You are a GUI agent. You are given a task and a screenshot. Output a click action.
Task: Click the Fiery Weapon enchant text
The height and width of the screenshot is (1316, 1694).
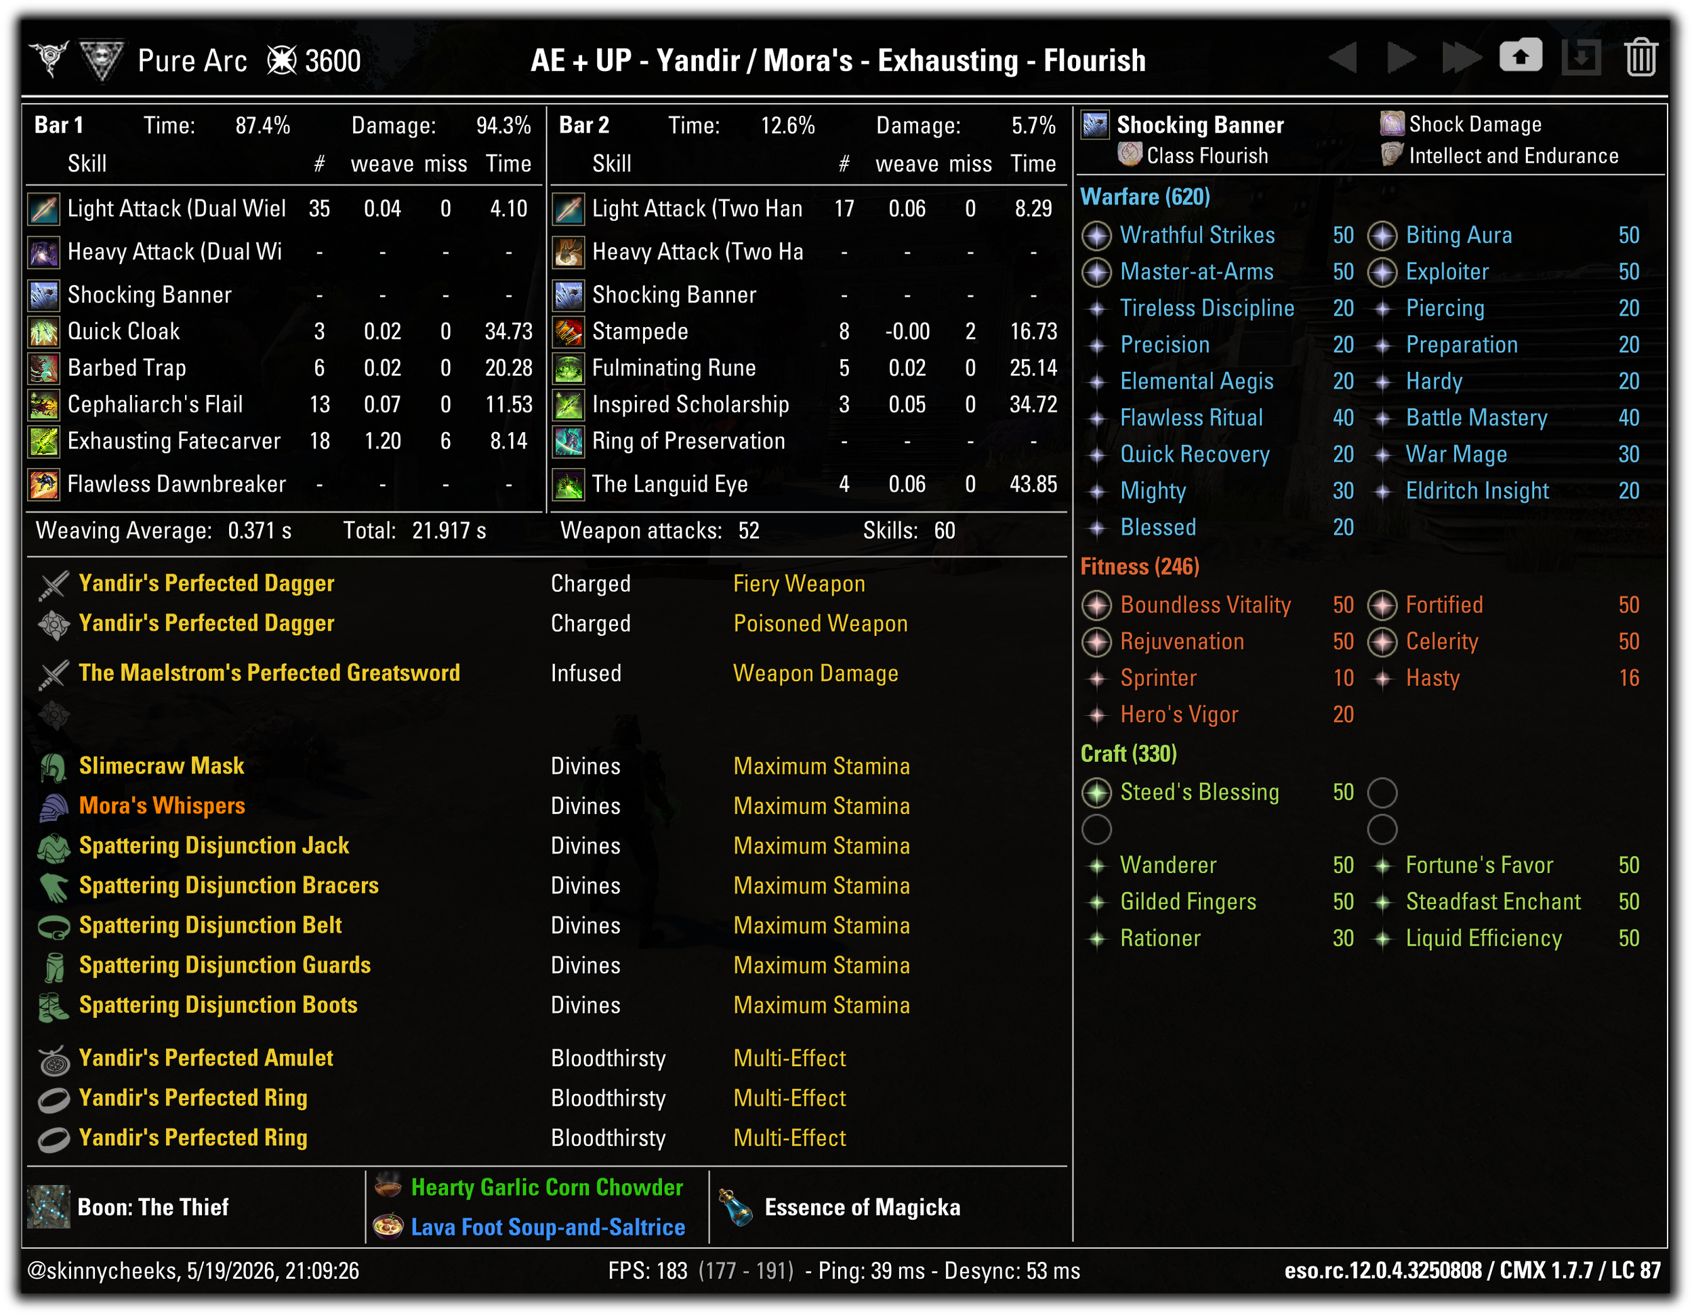(x=799, y=584)
